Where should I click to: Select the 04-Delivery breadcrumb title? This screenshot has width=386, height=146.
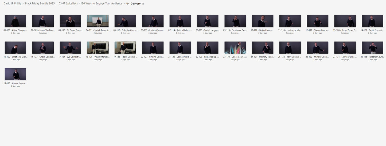coord(133,4)
